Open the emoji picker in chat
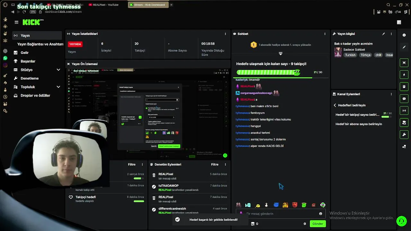Viewport: 411px width, 231px height. click(x=320, y=214)
